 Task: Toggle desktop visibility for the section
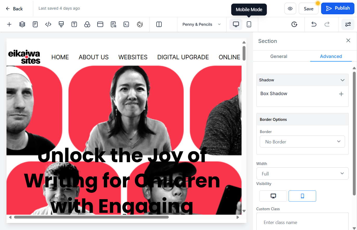[x=273, y=196]
